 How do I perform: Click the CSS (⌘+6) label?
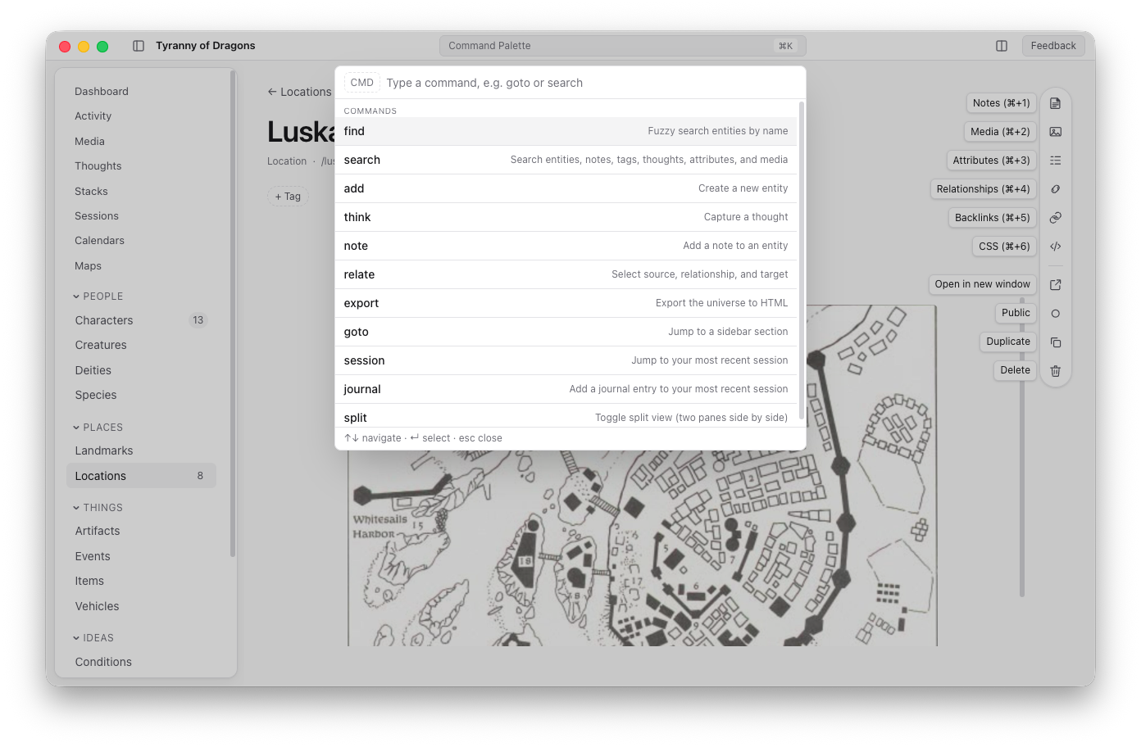click(x=1004, y=247)
